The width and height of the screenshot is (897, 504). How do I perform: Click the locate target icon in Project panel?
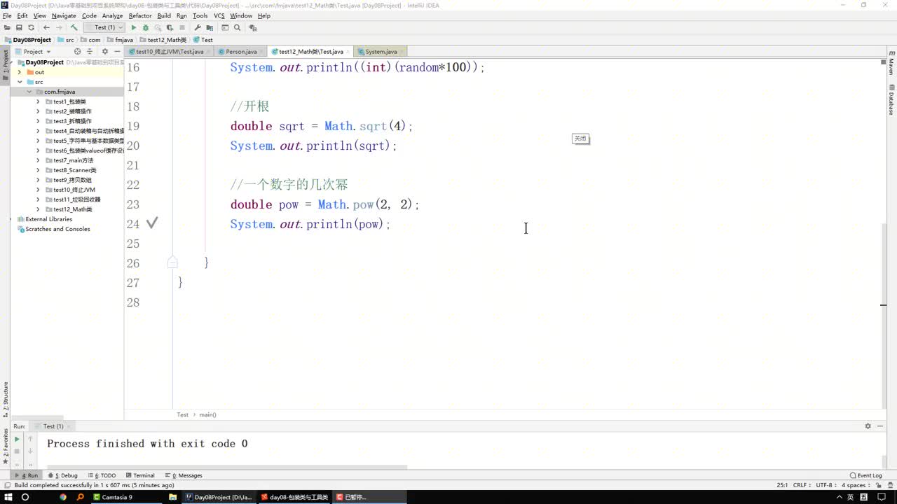(78, 52)
